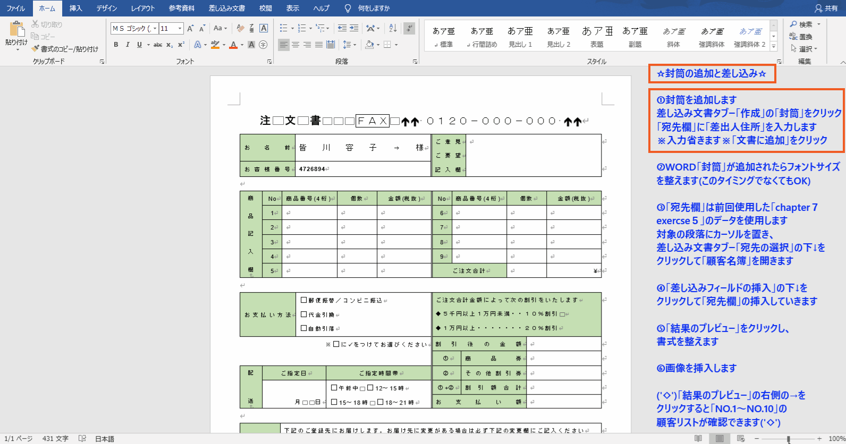Click the 共有 share button
Viewport: 846px width, 444px height.
click(826, 8)
